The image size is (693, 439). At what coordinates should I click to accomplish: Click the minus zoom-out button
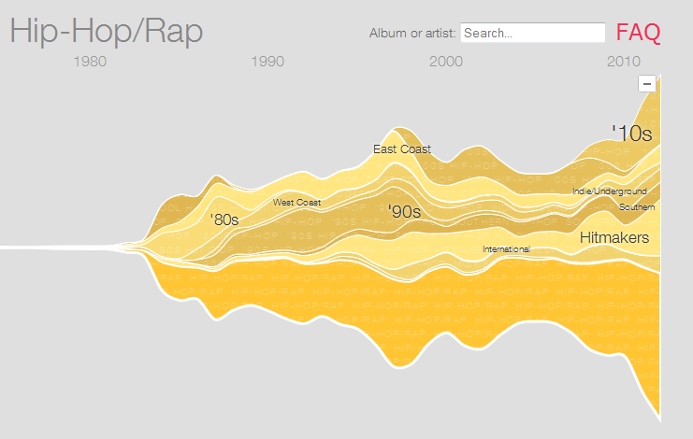646,84
